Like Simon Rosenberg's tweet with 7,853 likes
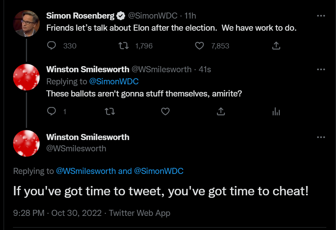 [199, 46]
